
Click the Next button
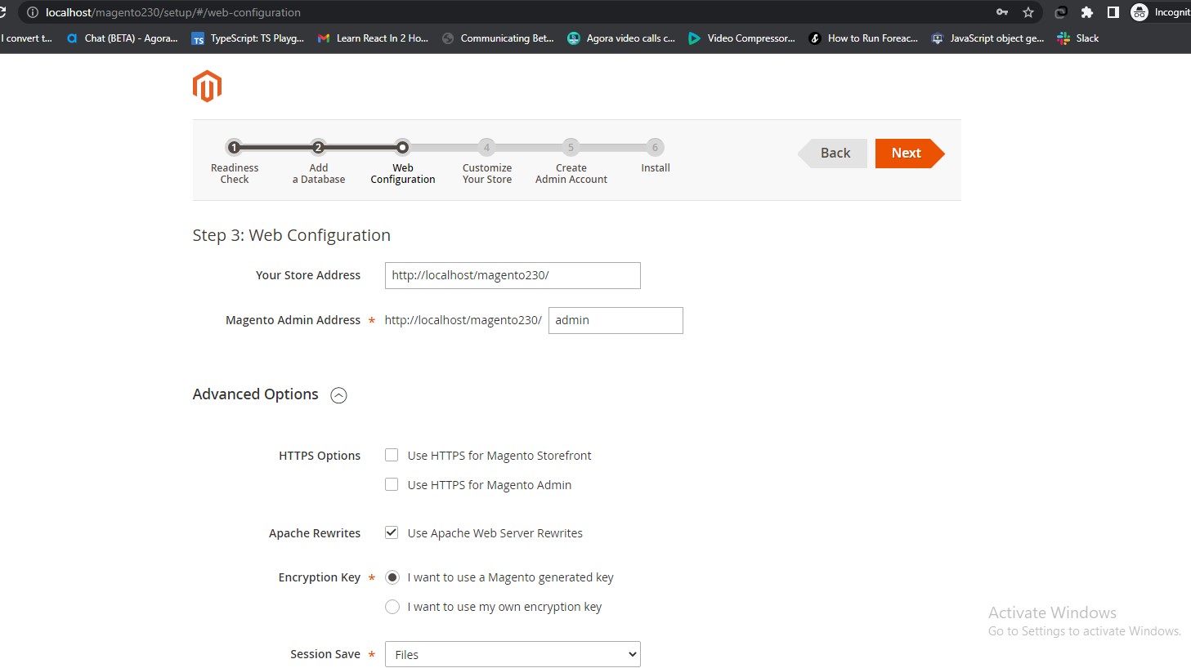(906, 153)
